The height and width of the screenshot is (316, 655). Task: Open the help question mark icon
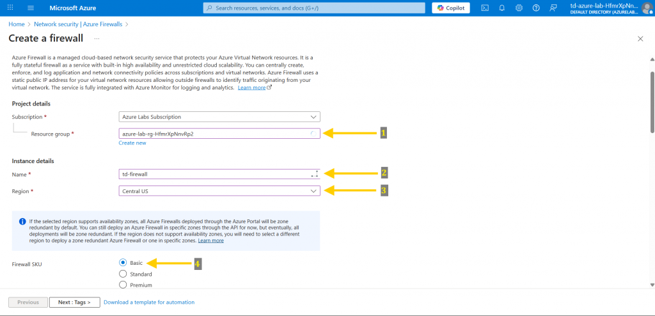[x=537, y=8]
